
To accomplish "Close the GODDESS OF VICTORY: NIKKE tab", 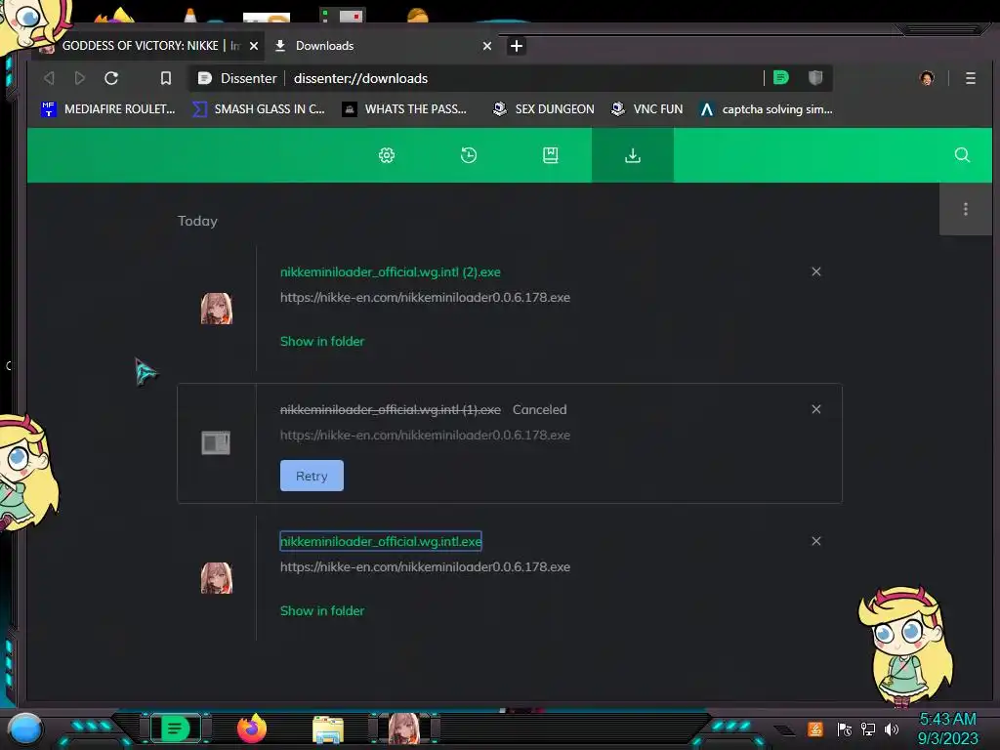I will click(x=254, y=46).
